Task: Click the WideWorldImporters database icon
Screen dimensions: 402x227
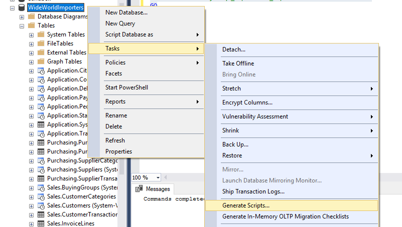Action: 21,7
